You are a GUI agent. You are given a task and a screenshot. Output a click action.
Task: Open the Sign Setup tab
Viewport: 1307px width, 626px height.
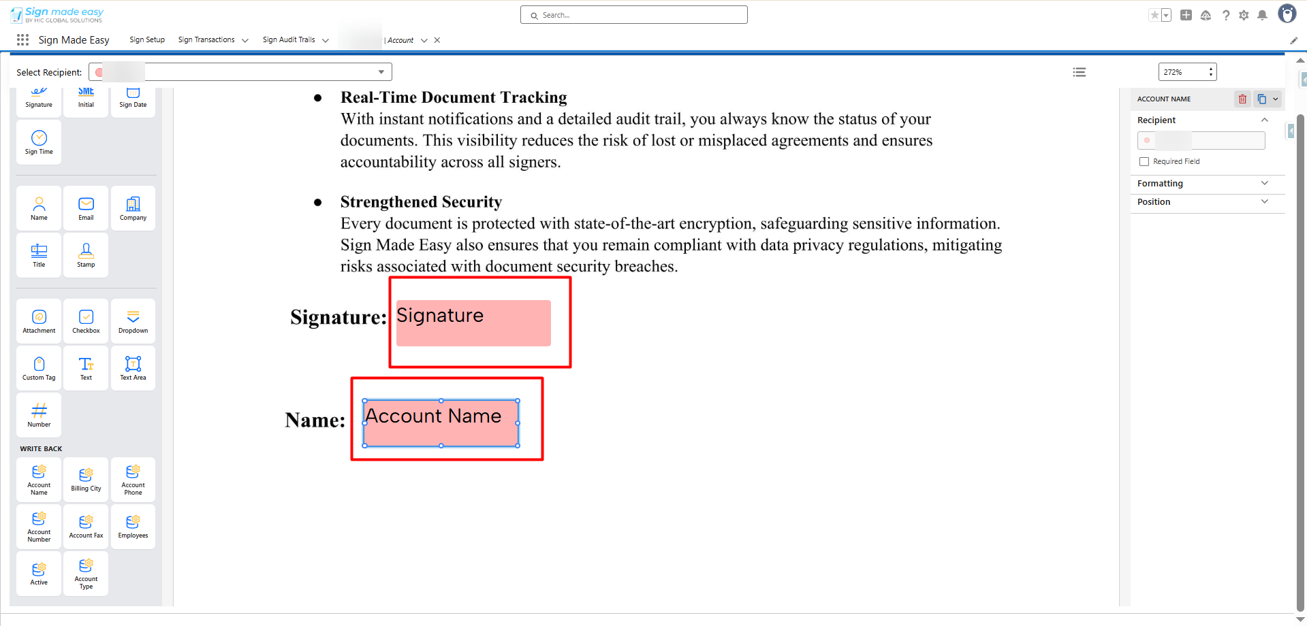pyautogui.click(x=147, y=40)
